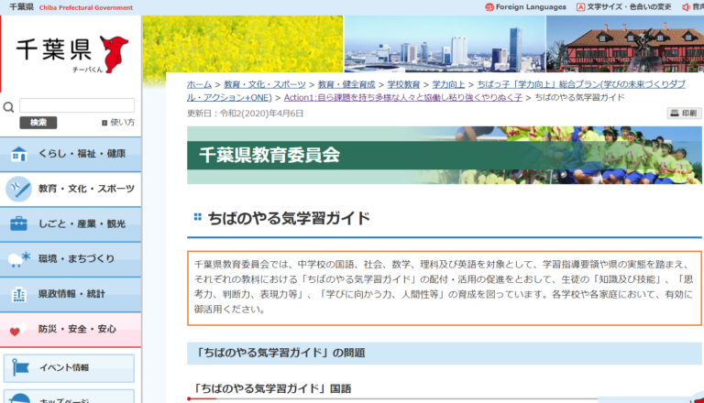This screenshot has height=403, width=704.
Task: Open the しごと・産業・観光 menu
Action: [71, 223]
